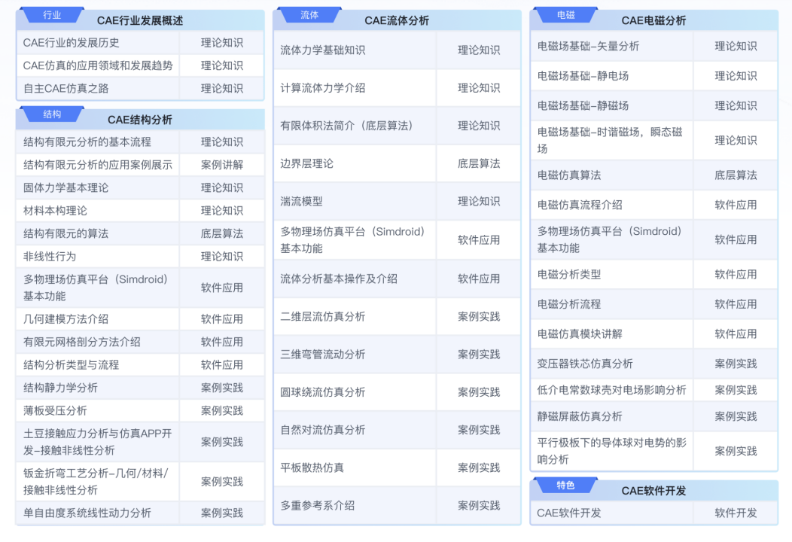Click the 特色 category badge icon
Viewport: 792px width, 542px height.
[x=565, y=485]
